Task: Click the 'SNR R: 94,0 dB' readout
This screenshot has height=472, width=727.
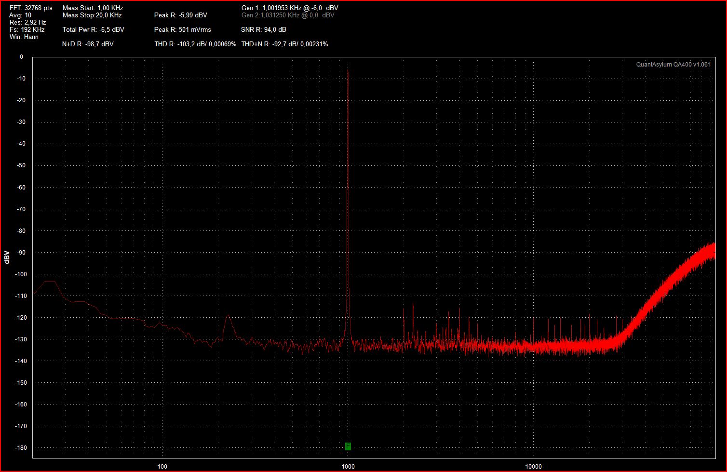Action: [x=264, y=30]
